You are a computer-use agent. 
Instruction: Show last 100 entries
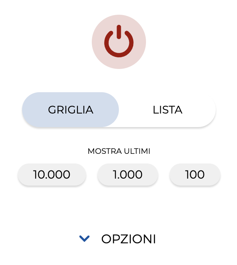195,174
